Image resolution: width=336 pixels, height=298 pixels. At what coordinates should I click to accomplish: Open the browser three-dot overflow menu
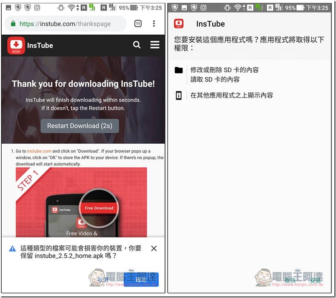pyautogui.click(x=154, y=23)
